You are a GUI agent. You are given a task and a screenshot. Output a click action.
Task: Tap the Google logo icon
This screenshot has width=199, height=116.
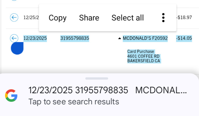click(11, 96)
